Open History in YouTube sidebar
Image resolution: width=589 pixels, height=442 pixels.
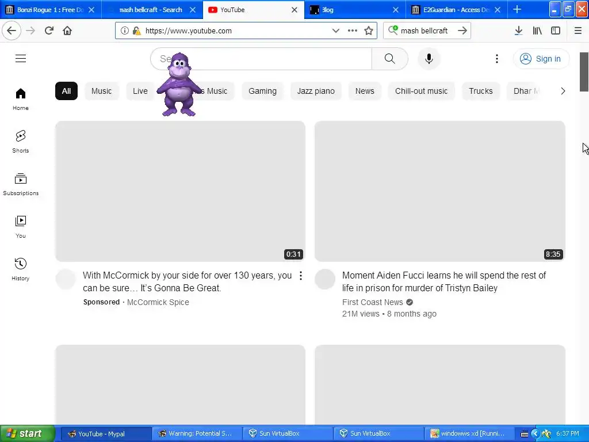point(21,269)
